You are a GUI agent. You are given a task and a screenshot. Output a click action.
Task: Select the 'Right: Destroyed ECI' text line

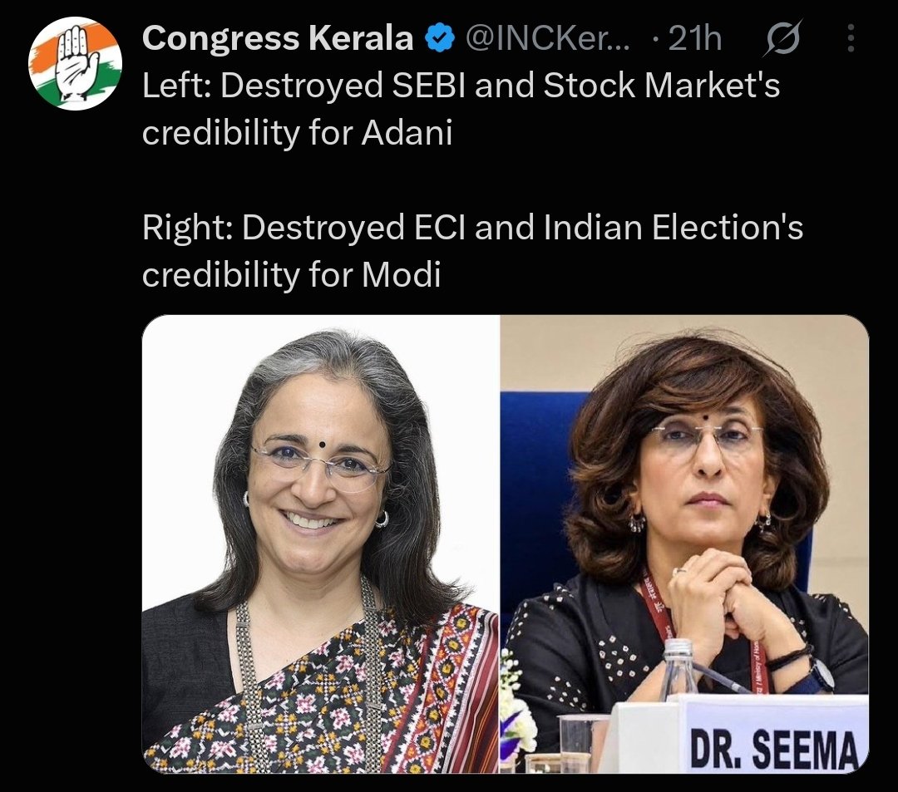(x=472, y=227)
